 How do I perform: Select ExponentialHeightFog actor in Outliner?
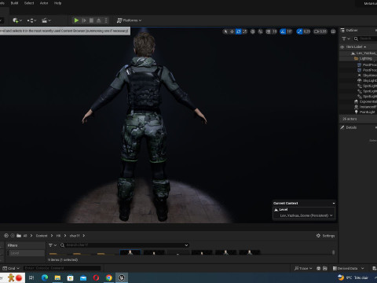coord(366,101)
